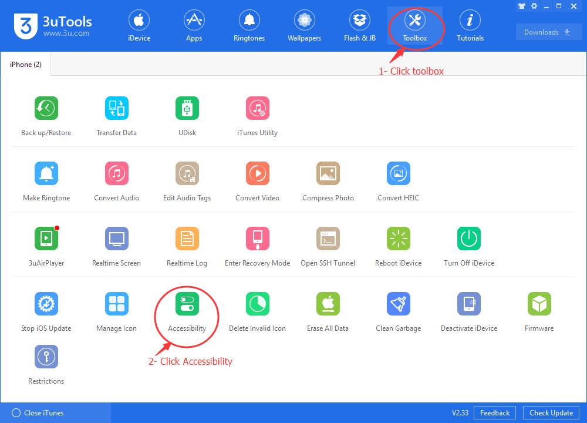This screenshot has height=423, width=587.
Task: Switch to the iDevice section
Action: pos(139,26)
